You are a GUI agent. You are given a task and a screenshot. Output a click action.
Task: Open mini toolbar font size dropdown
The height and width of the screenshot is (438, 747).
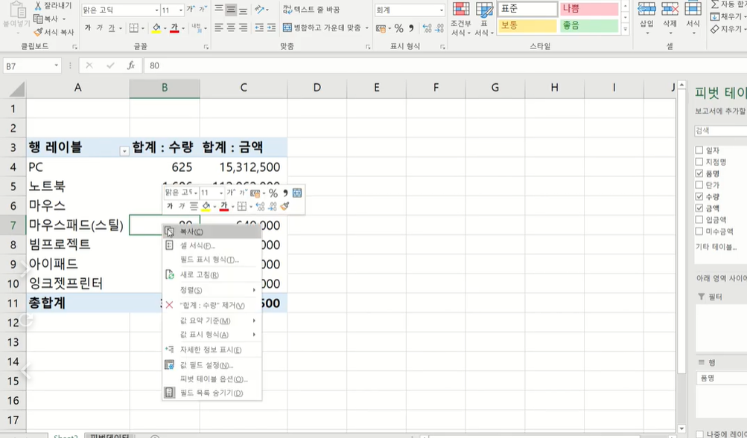221,193
